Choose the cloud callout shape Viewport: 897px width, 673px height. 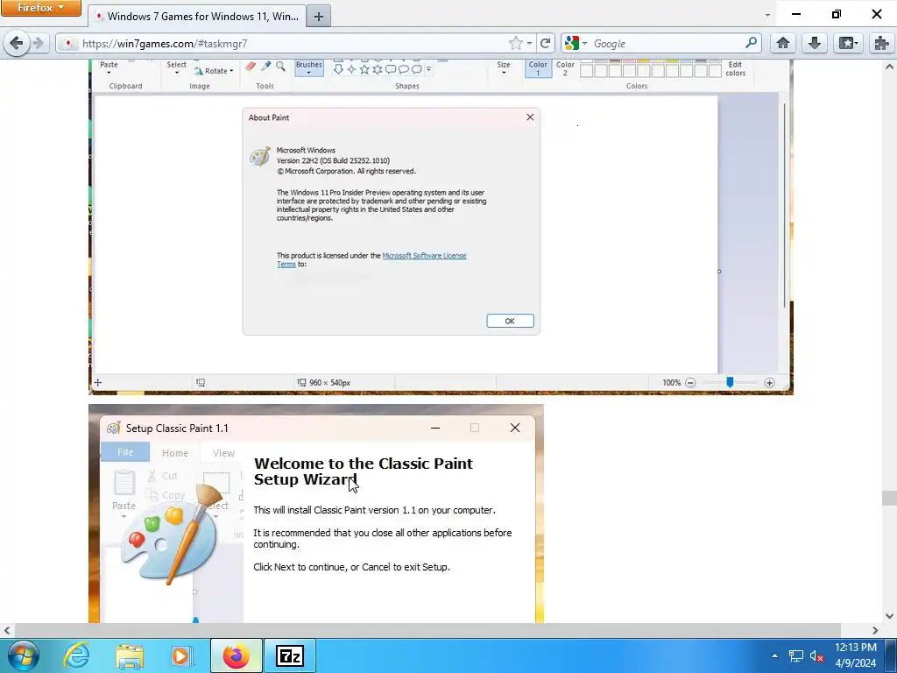pos(416,69)
